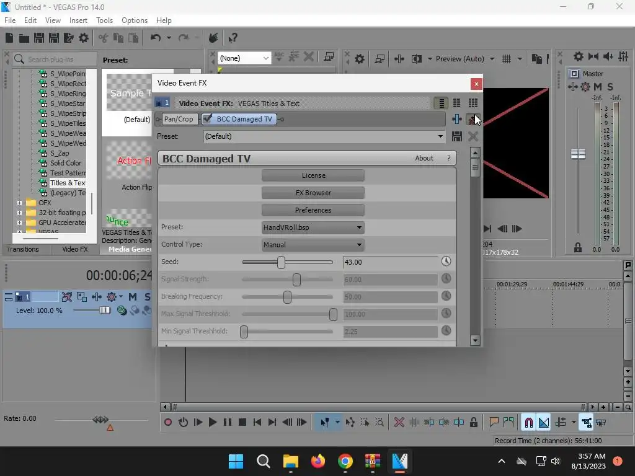Open project properties gear in main toolbar
This screenshot has height=476, width=635.
(84, 38)
